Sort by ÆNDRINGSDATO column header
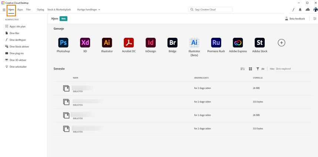 [201, 78]
